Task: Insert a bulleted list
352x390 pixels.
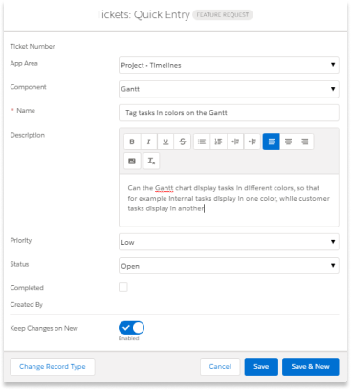Action: click(x=202, y=141)
